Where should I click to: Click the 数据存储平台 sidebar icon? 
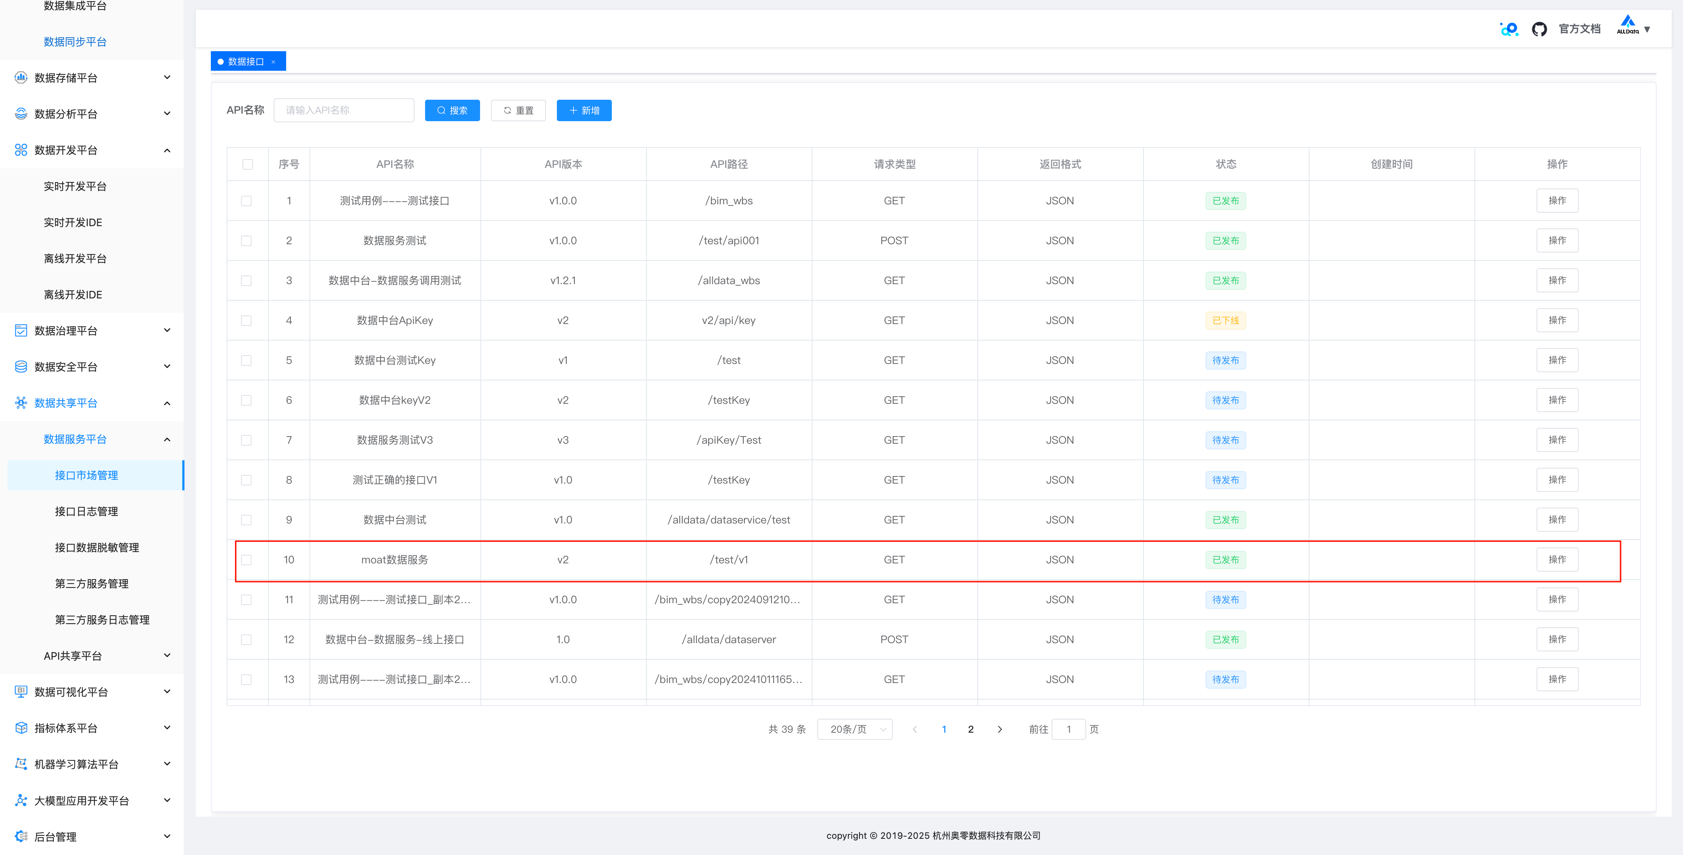pyautogui.click(x=21, y=78)
